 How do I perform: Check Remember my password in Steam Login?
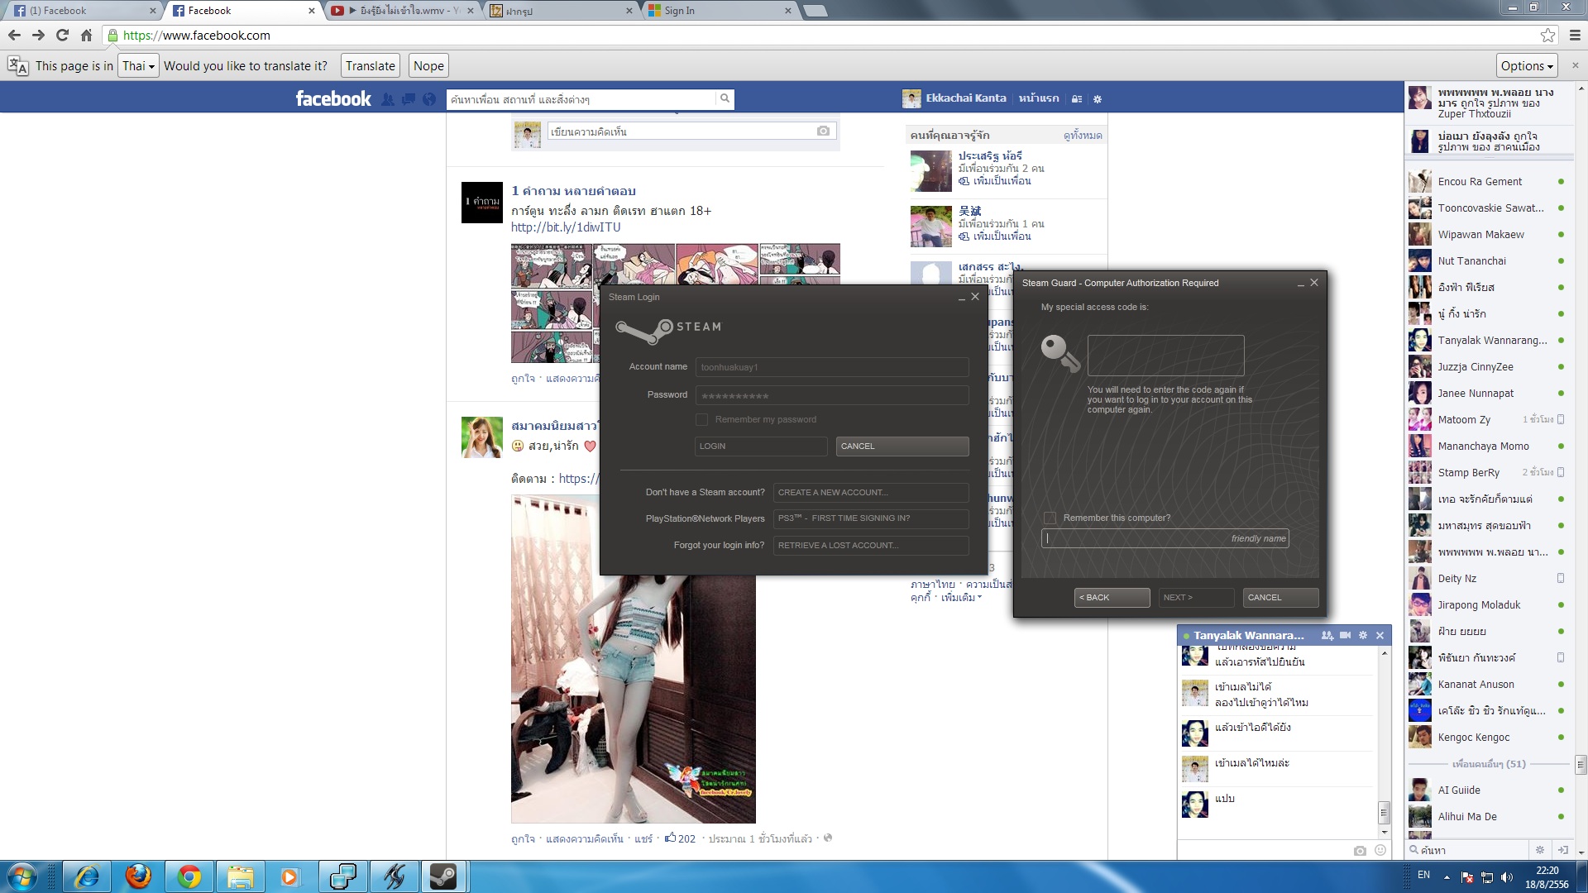tap(701, 419)
